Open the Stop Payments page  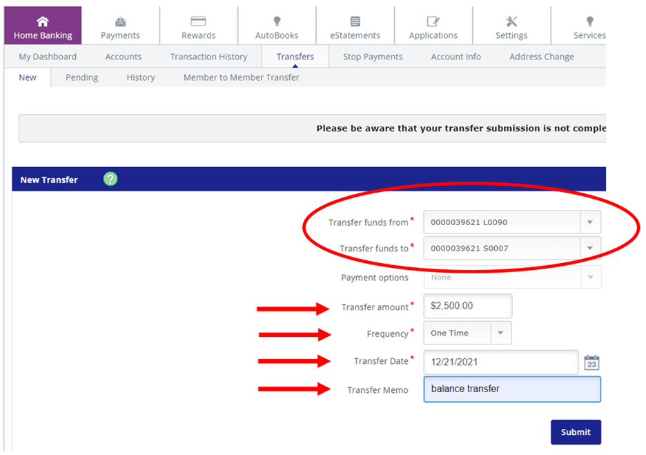tap(372, 57)
